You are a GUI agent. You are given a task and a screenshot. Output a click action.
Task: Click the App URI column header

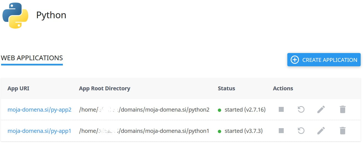[x=18, y=88]
